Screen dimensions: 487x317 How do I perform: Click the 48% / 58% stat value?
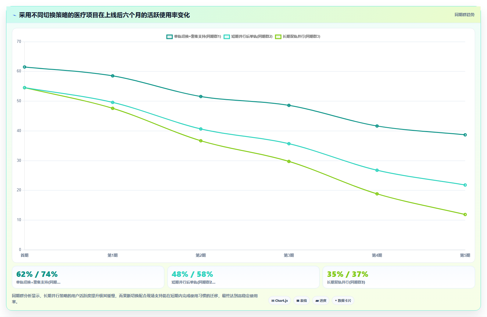[192, 274]
